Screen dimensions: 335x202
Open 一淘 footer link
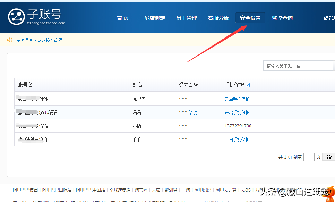[x=186, y=190]
